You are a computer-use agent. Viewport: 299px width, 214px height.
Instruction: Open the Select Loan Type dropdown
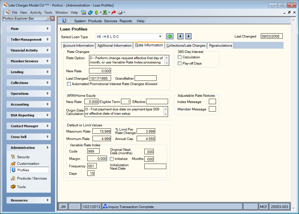pyautogui.click(x=160, y=36)
